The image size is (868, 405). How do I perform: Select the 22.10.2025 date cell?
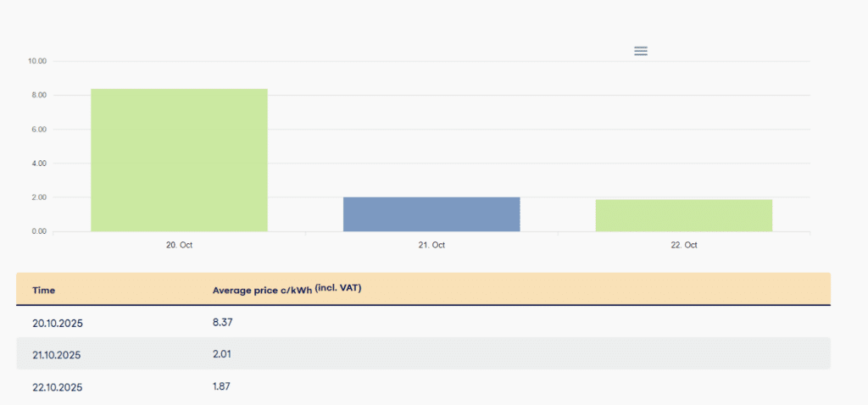[x=58, y=386]
